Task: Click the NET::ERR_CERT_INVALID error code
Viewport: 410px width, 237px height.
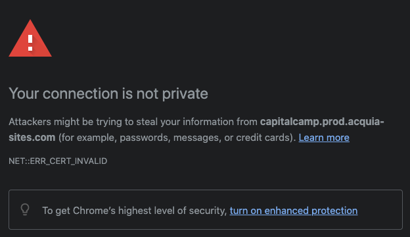Action: (58, 161)
